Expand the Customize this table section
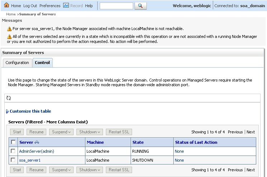 click(x=29, y=111)
